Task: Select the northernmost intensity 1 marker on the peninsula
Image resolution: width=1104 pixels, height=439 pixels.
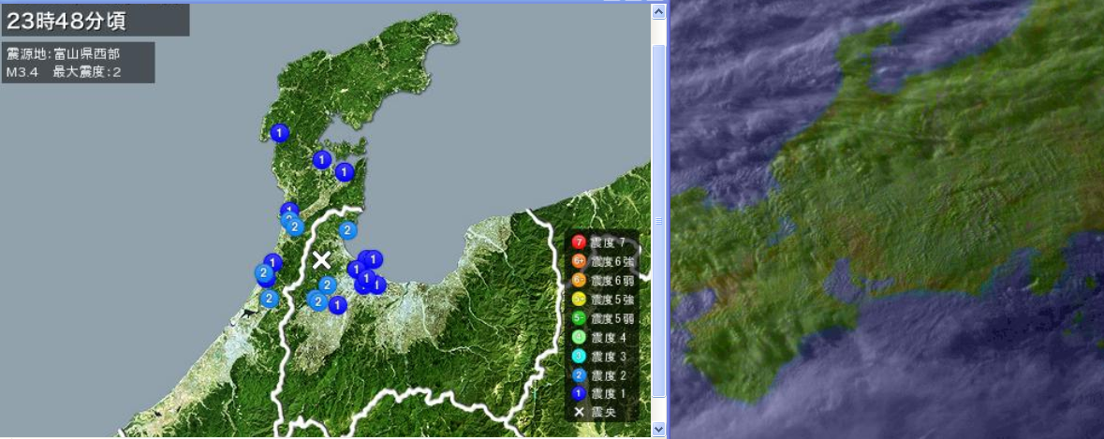Action: click(x=279, y=133)
